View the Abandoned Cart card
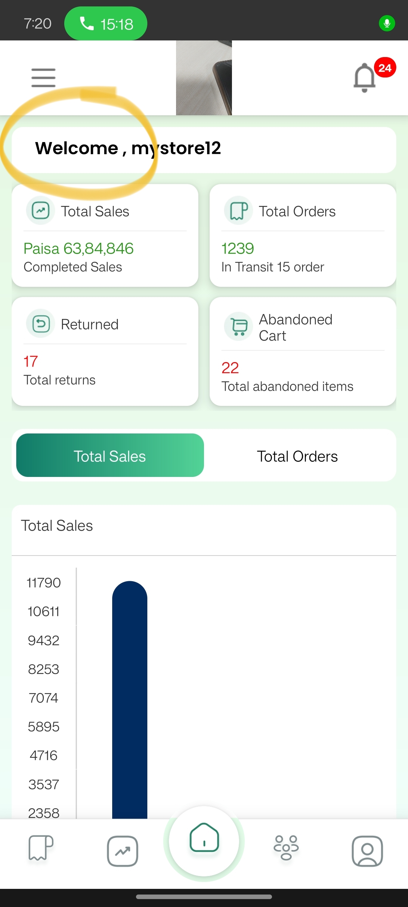 303,351
